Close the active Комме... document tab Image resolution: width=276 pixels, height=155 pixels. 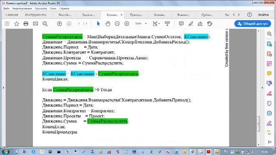122,15
